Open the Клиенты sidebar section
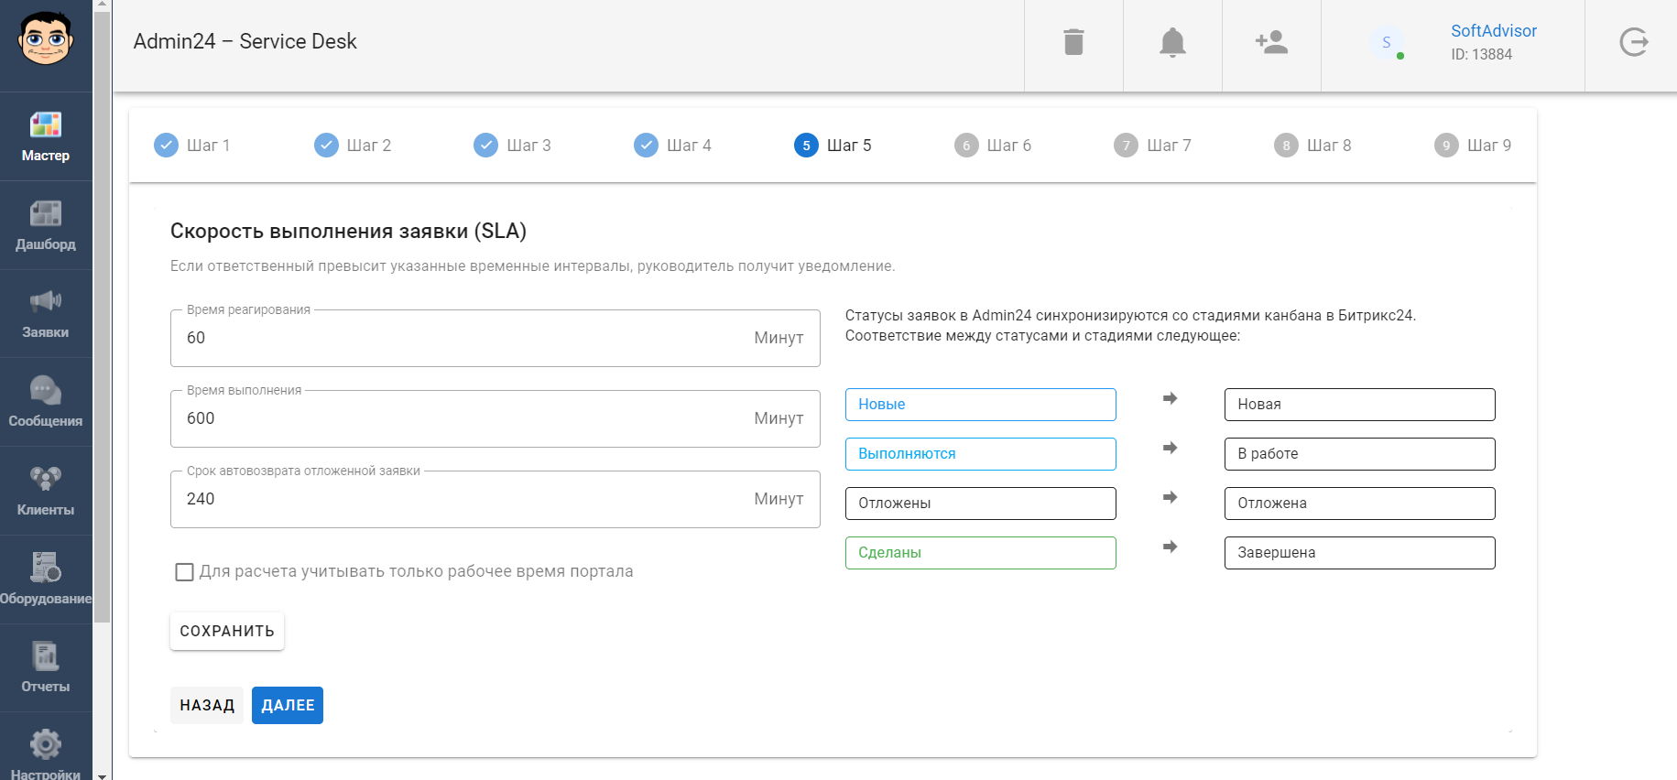Image resolution: width=1677 pixels, height=780 pixels. (x=46, y=491)
